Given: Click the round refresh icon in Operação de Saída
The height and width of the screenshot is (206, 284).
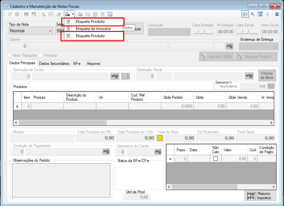Looking at the screenshot, I should pyautogui.click(x=126, y=76).
